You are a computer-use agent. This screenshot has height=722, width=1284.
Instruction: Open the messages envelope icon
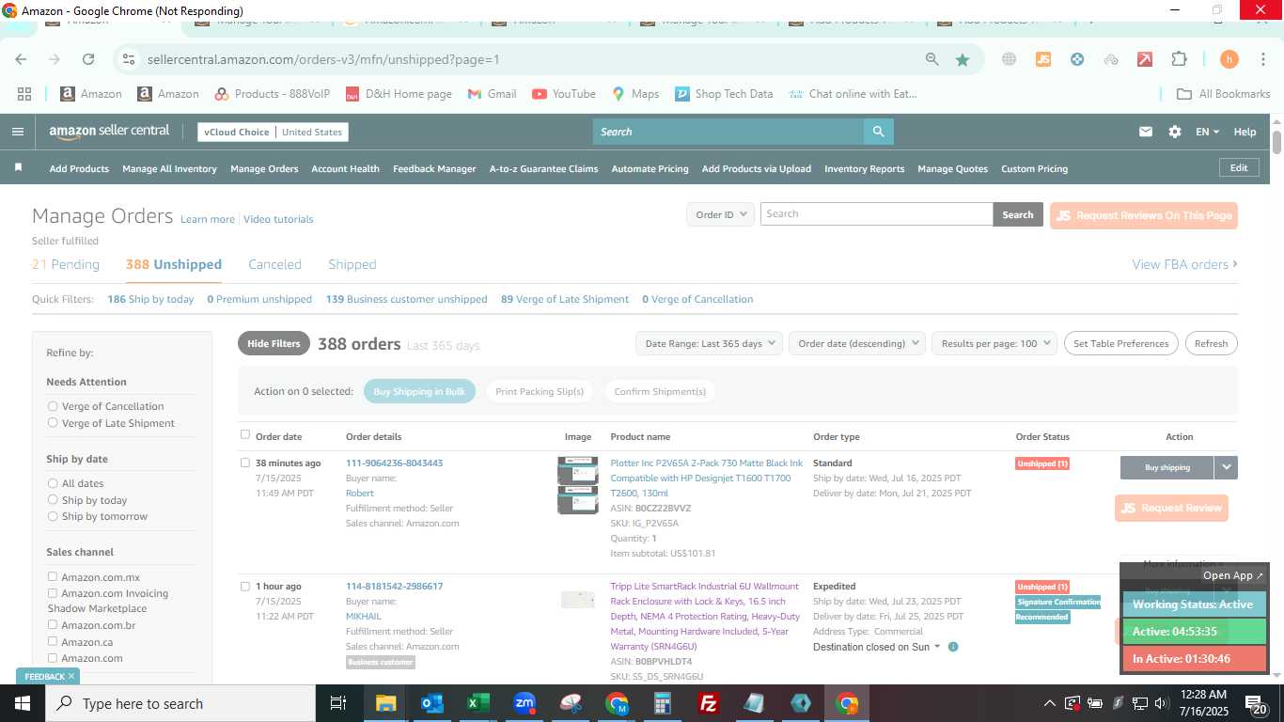point(1145,132)
